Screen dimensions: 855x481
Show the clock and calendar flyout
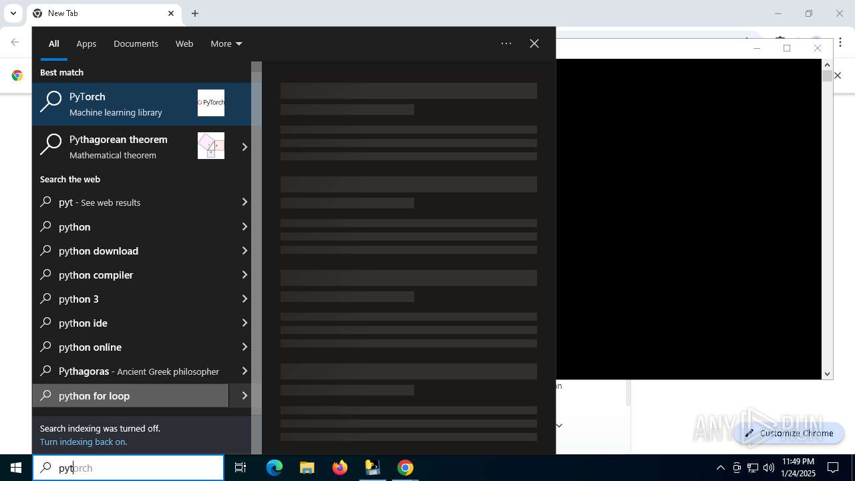click(x=798, y=468)
